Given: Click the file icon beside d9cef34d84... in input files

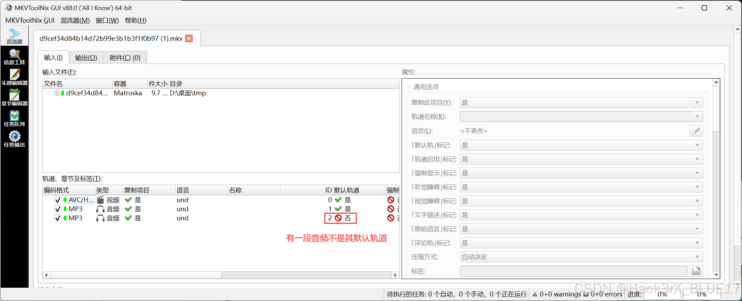Looking at the screenshot, I should pyautogui.click(x=57, y=93).
